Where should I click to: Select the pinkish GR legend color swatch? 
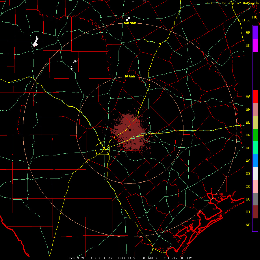click(255, 109)
